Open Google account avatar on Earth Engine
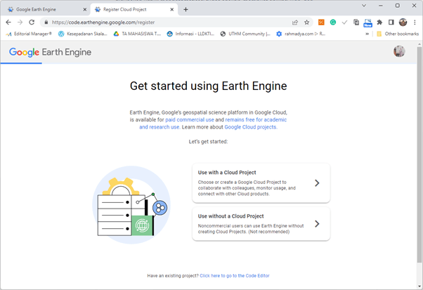The height and width of the screenshot is (290, 423). point(399,52)
